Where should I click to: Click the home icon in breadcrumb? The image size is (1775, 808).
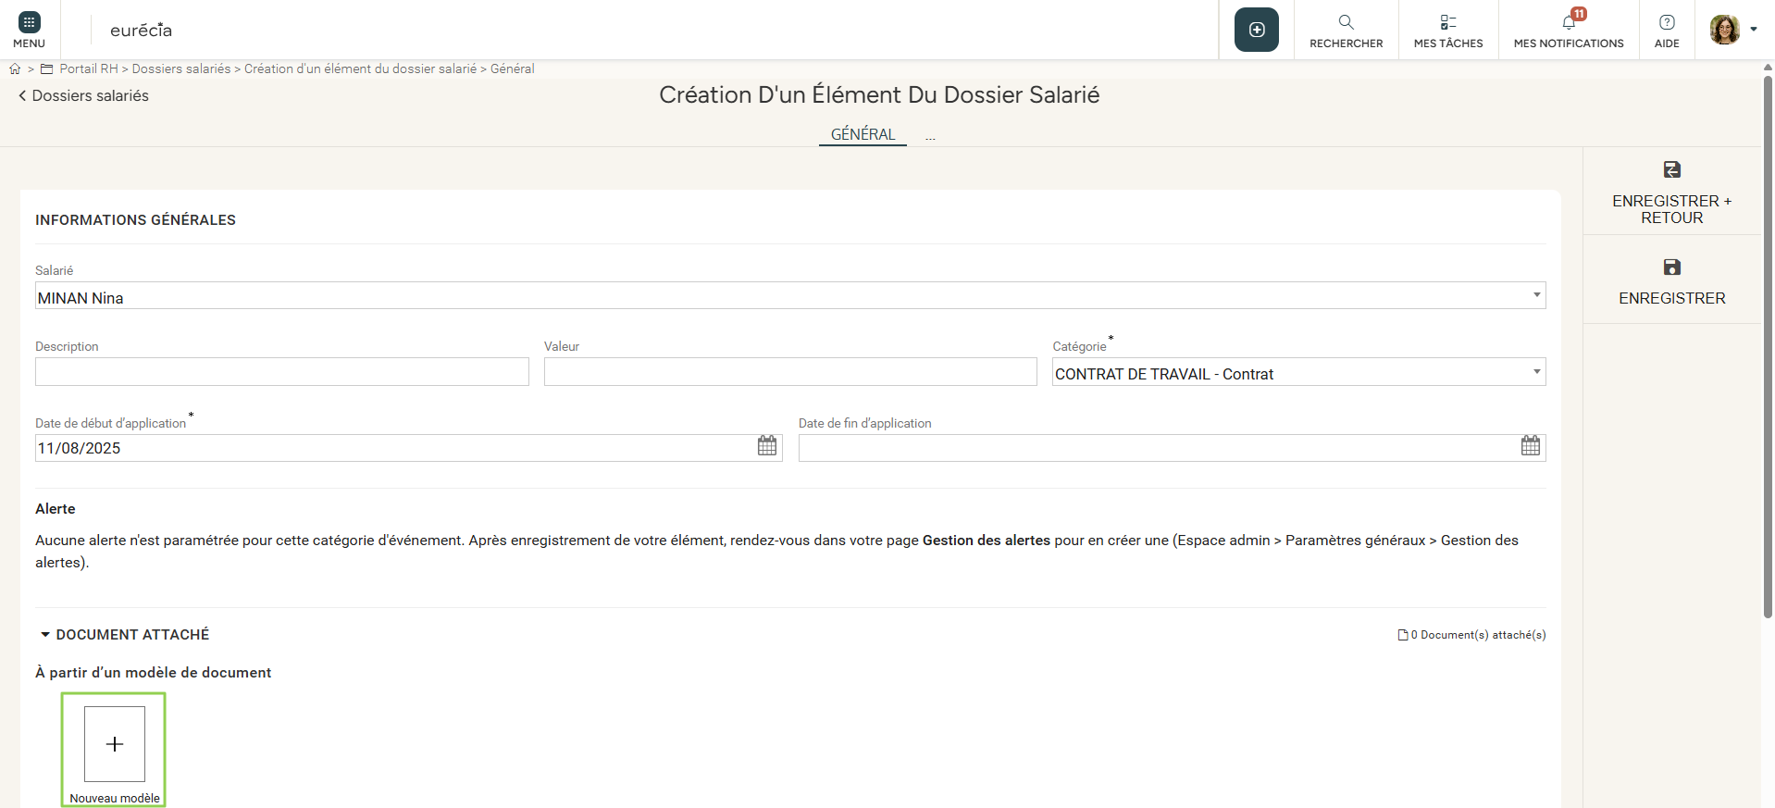coord(15,69)
